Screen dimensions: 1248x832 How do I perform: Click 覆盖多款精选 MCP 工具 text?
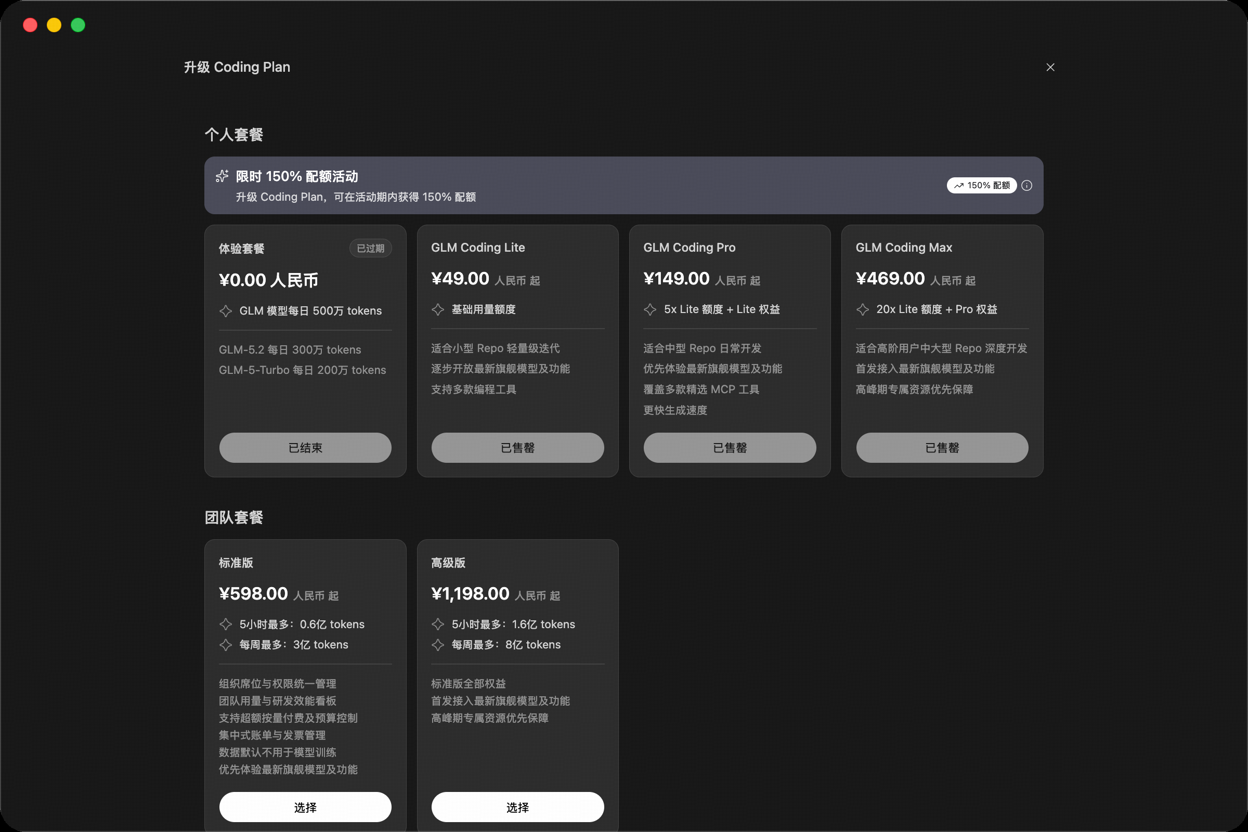tap(701, 389)
